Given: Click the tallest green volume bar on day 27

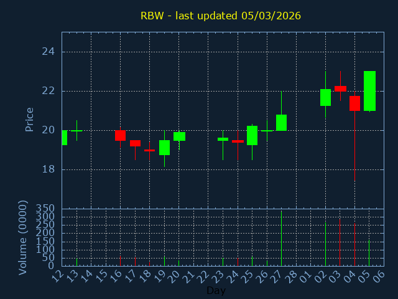Looking at the screenshot, I should (281, 239).
